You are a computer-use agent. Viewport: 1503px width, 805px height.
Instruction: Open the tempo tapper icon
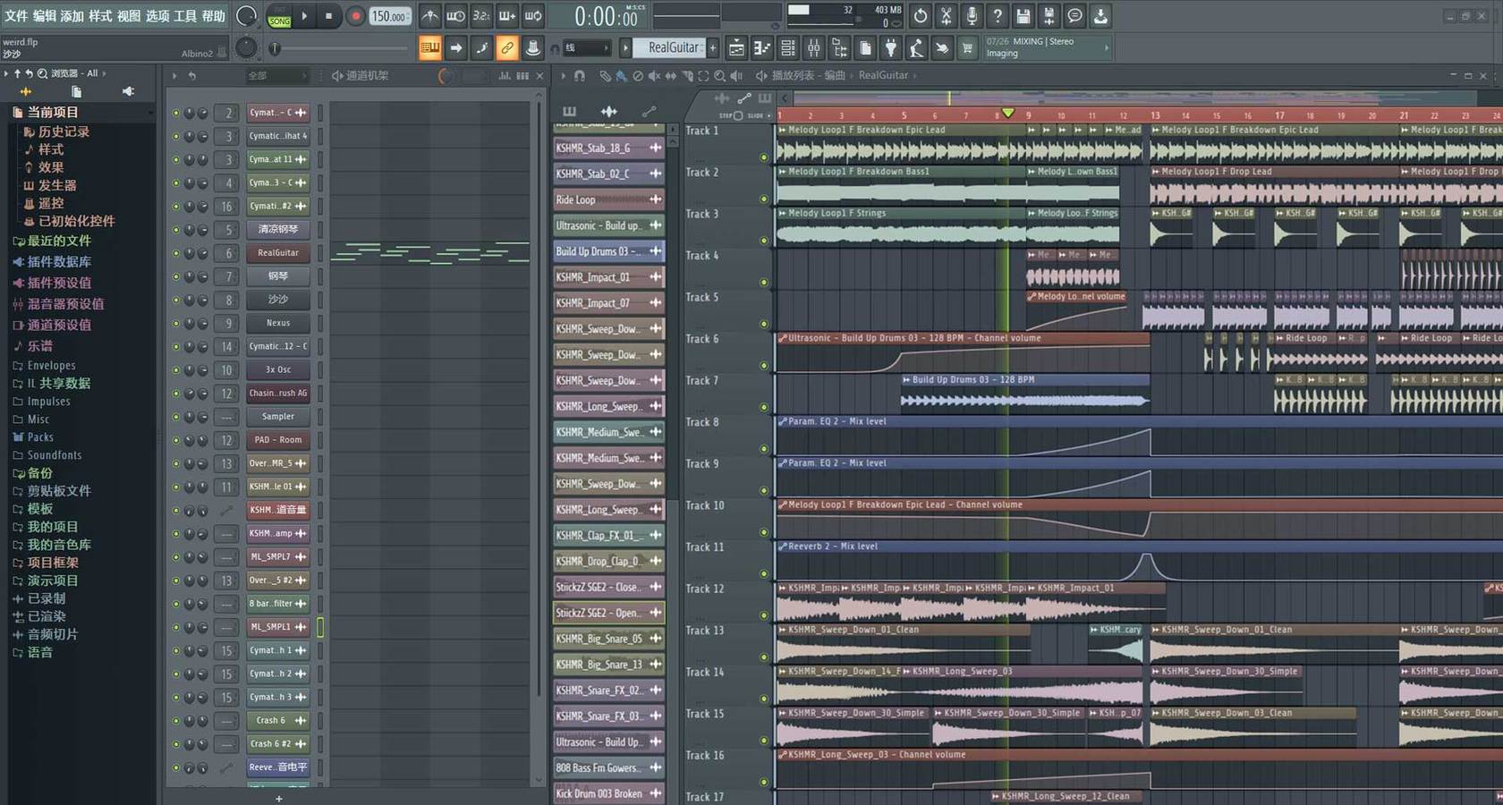pyautogui.click(x=916, y=47)
